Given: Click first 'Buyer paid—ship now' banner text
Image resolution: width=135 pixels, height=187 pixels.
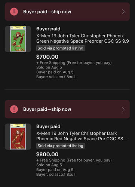Looking at the screenshot, I should click(x=47, y=12).
